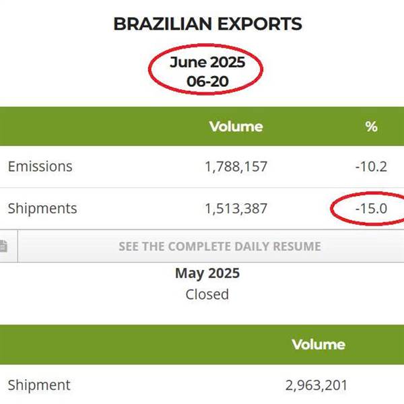Click the BRAZILIAN EXPORTS heading
This screenshot has width=404, height=404.
(207, 24)
